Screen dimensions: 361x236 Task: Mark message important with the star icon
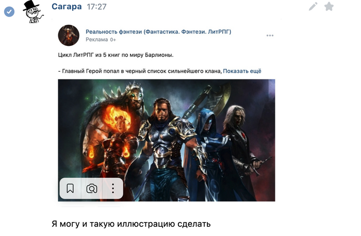[x=329, y=6]
